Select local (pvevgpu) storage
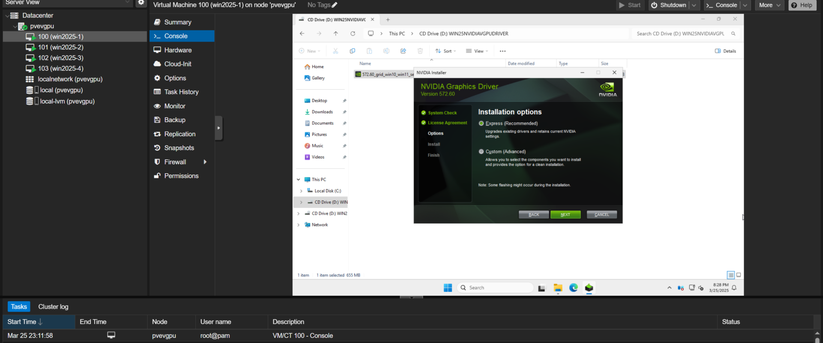Screen dimensions: 823x343 pos(61,90)
